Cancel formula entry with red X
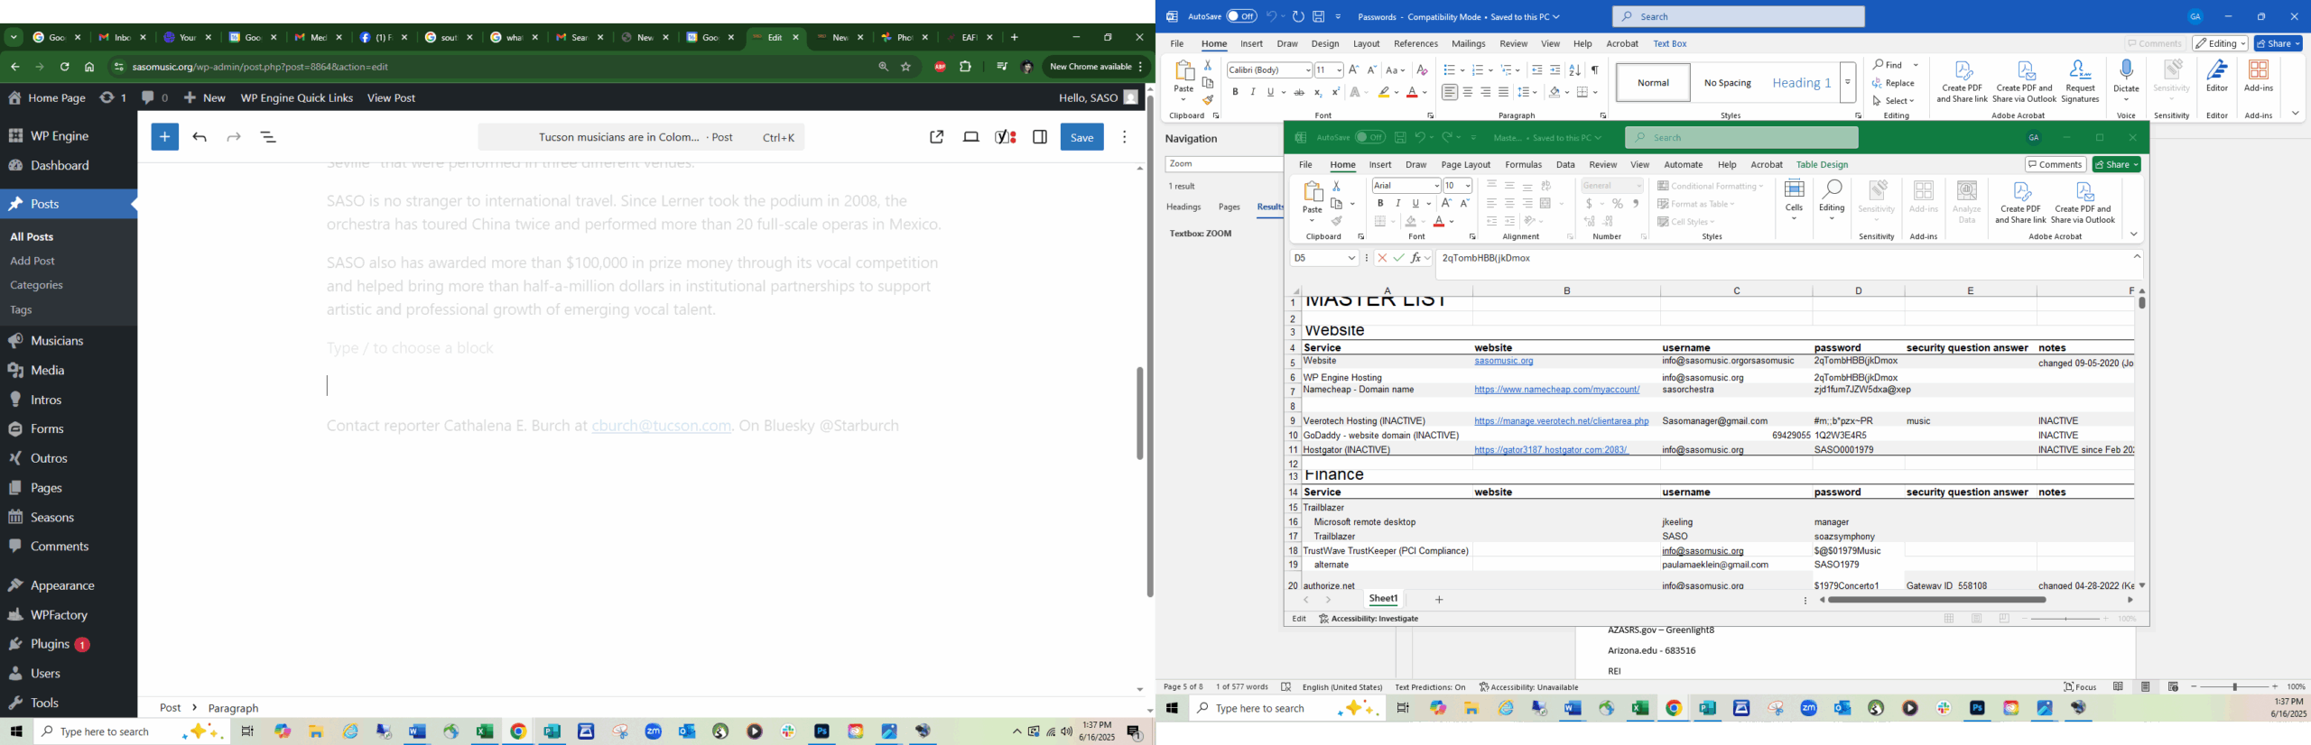Viewport: 2311px width, 745px height. (x=1381, y=258)
